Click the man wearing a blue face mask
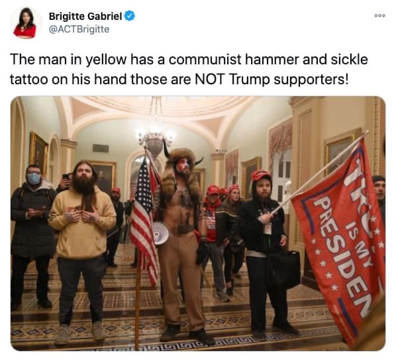This screenshot has width=396, height=359. click(32, 236)
